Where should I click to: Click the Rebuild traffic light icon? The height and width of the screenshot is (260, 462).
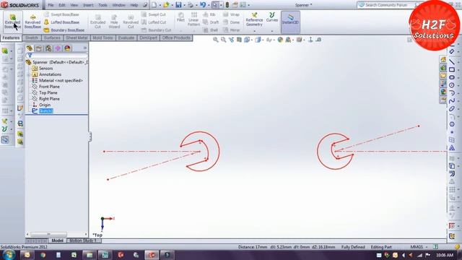pyautogui.click(x=227, y=5)
